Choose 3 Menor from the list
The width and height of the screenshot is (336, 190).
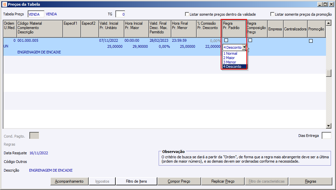(x=235, y=62)
